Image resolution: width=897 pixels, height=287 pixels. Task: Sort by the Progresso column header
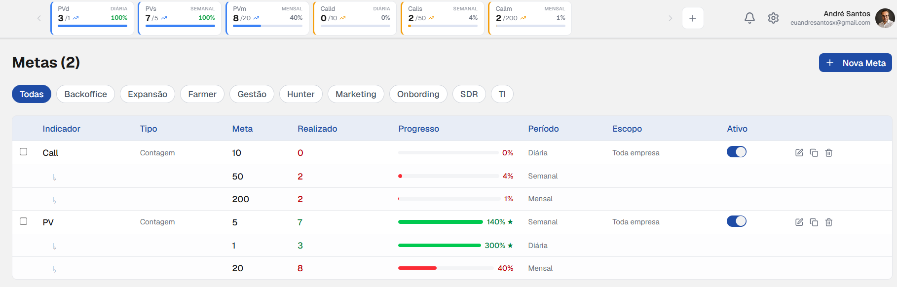[x=419, y=129]
